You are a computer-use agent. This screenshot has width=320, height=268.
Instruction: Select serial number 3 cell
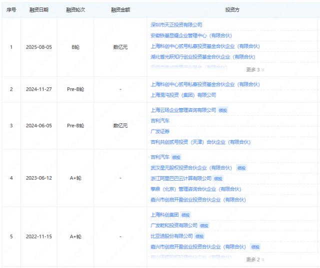coord(11,126)
